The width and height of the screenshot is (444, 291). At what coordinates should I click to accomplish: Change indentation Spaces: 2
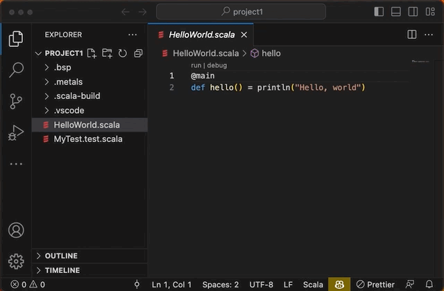[221, 284]
